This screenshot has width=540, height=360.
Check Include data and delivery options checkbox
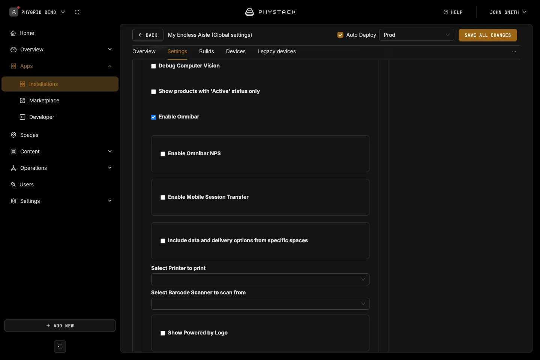tap(163, 241)
